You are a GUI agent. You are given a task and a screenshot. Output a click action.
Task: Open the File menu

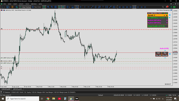tap(5, 4)
